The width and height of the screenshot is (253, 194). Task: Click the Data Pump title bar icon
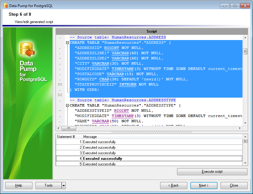(x=6, y=6)
